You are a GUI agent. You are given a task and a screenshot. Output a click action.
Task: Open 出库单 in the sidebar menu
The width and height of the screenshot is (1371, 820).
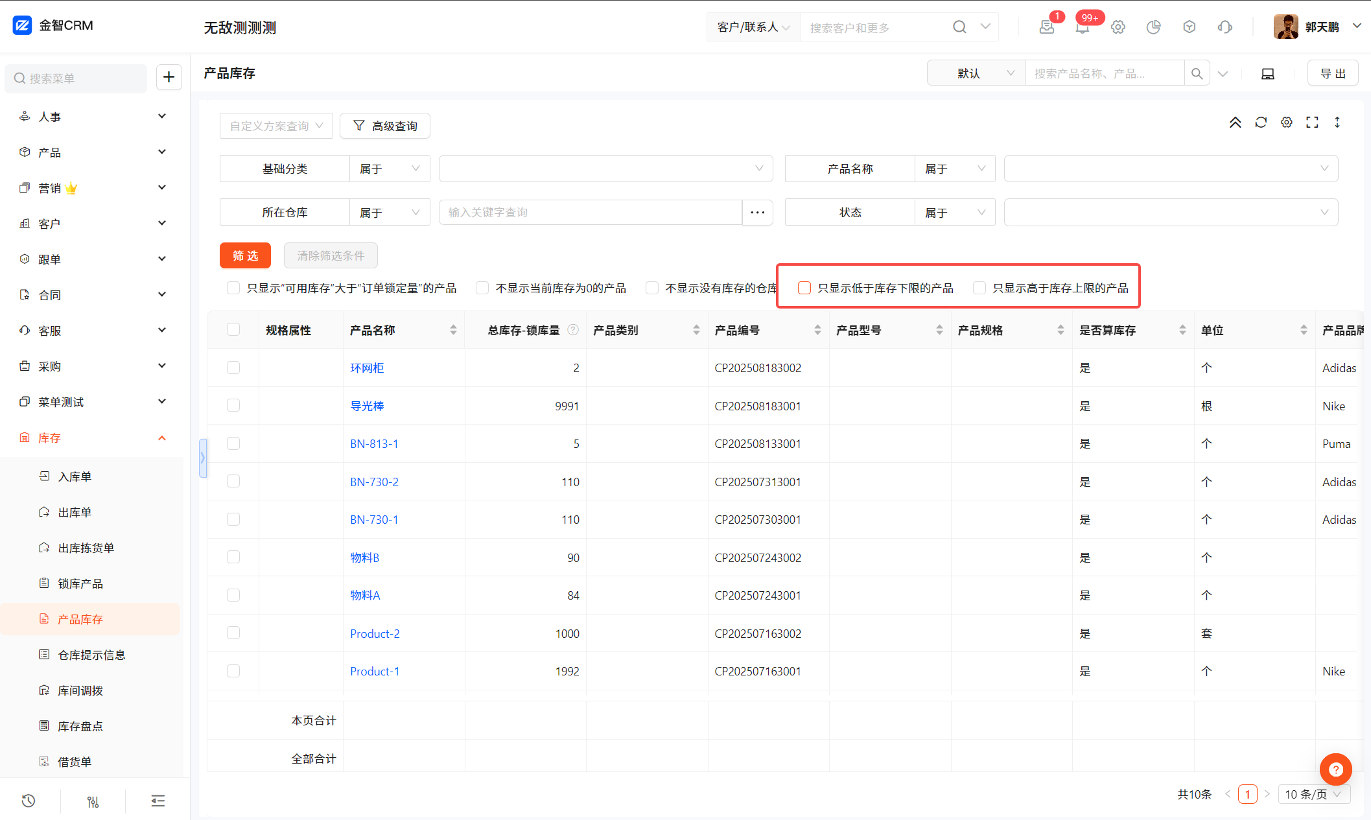[75, 512]
